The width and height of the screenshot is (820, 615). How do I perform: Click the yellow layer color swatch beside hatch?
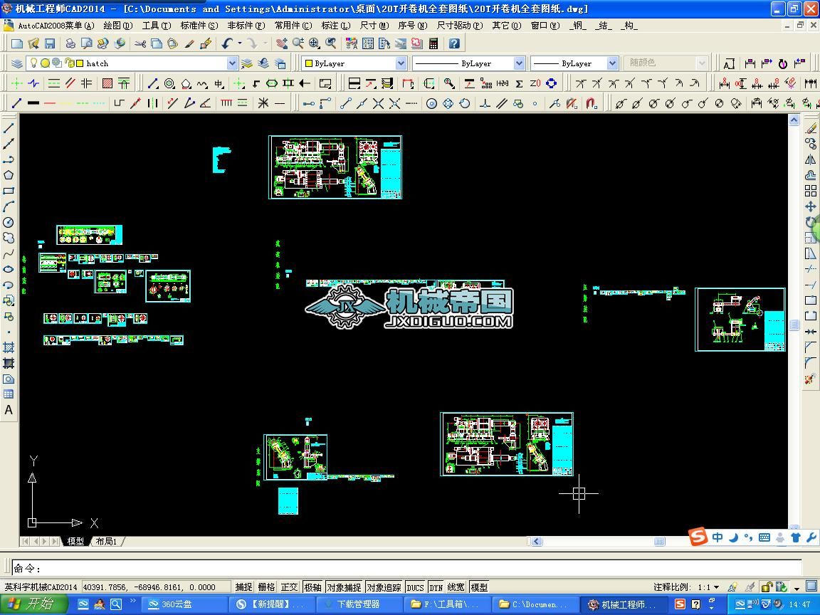(x=80, y=63)
